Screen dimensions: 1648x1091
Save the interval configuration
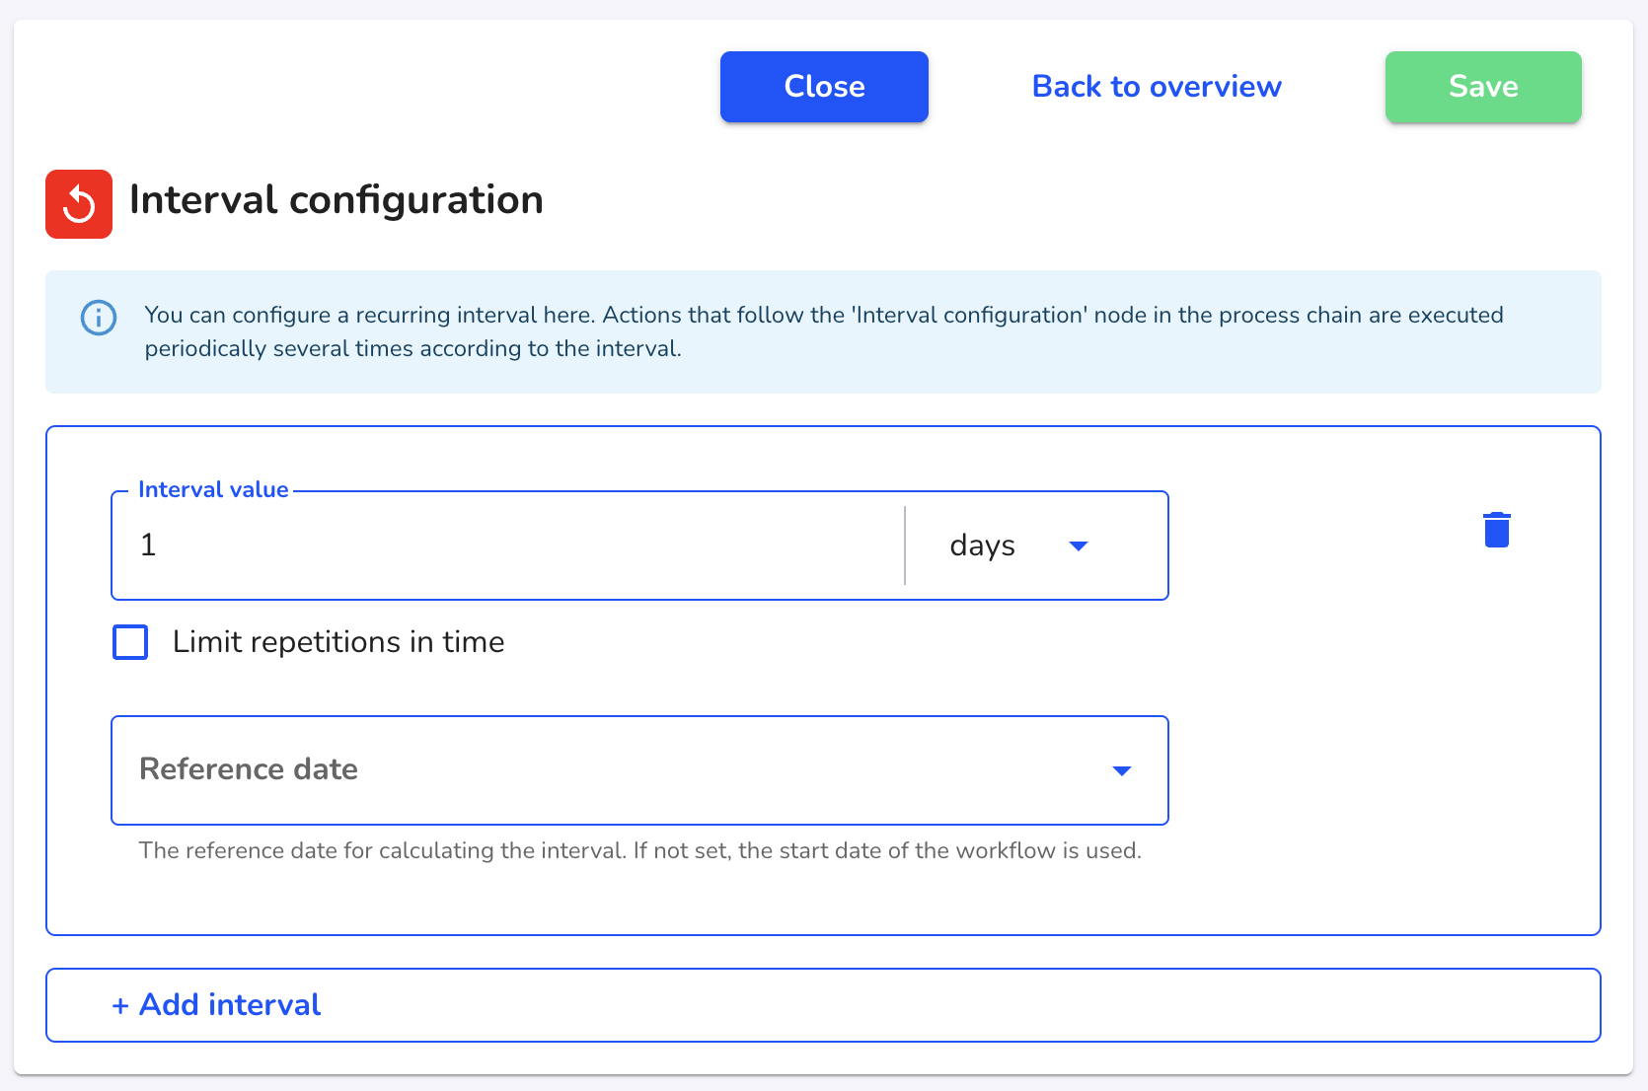(1483, 87)
